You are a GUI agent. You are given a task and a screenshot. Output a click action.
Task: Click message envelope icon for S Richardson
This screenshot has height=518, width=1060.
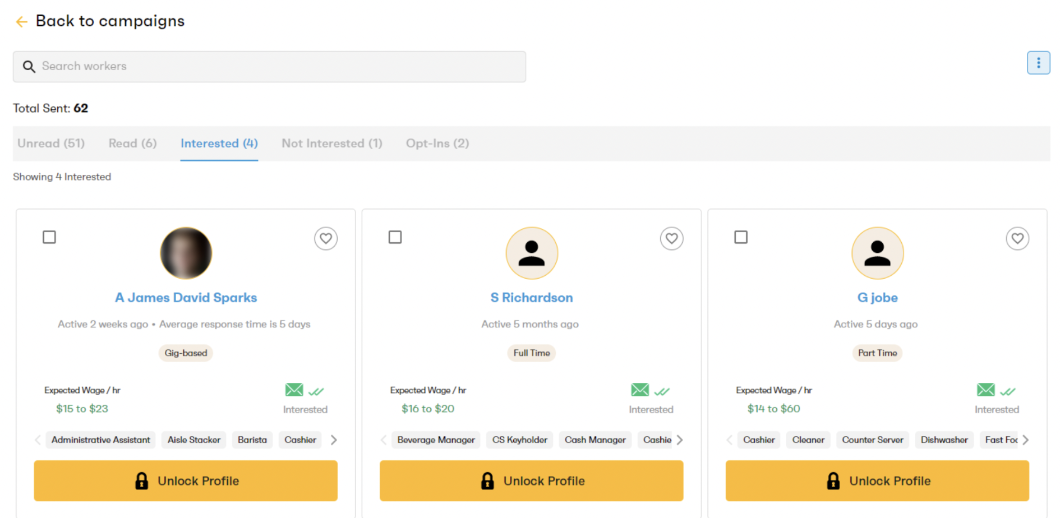point(640,390)
